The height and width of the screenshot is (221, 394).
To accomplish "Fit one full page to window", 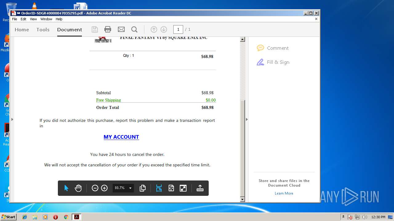I will pos(171,188).
